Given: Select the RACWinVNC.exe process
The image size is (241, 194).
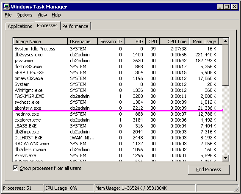Looking at the screenshot, I should pyautogui.click(x=118, y=144).
